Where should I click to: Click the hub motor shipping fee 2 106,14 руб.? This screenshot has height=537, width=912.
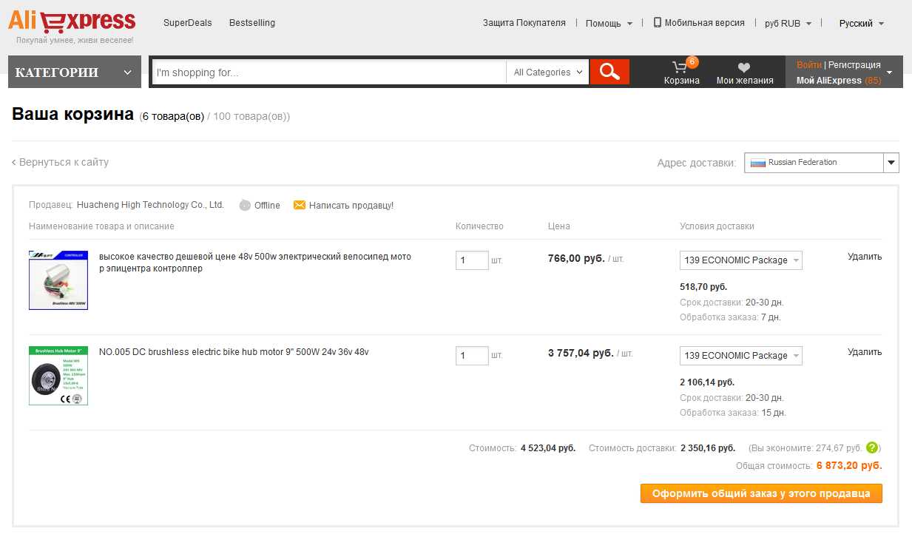click(707, 382)
